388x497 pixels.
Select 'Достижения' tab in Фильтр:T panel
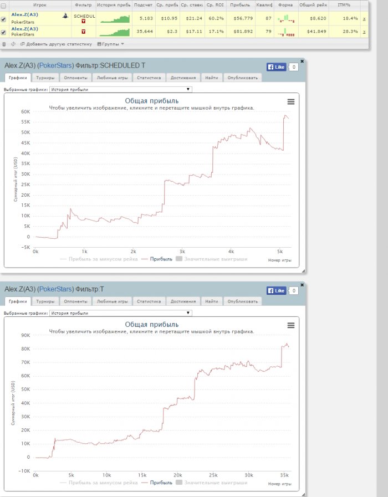[183, 301]
